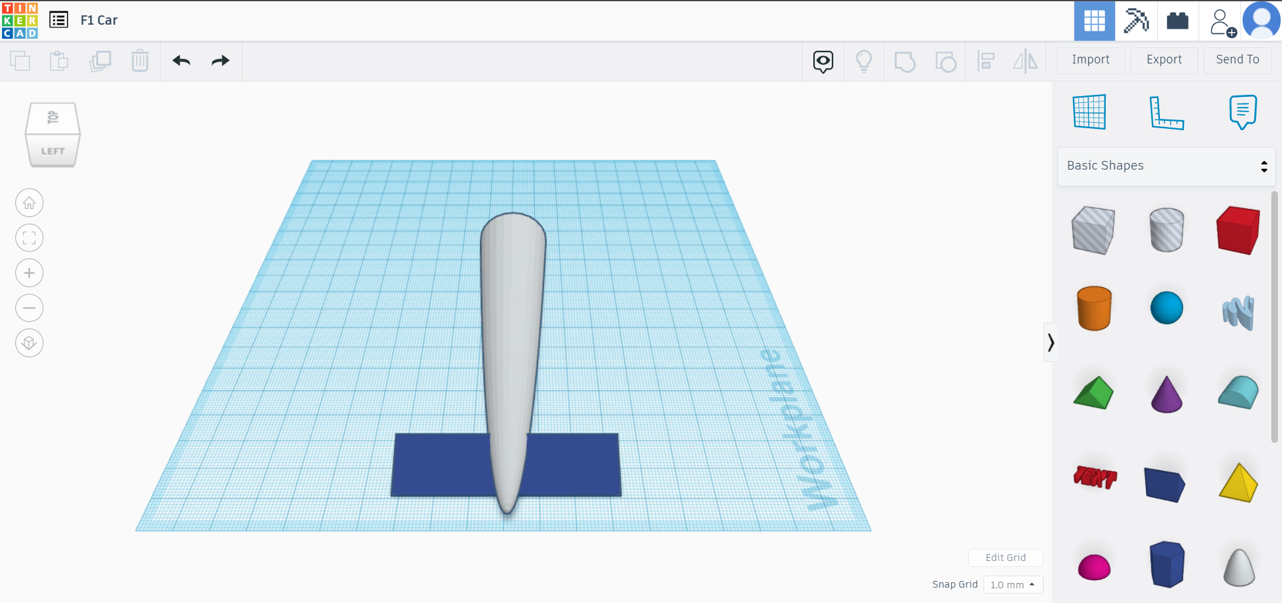Pick the purple Cone shape

pos(1166,394)
